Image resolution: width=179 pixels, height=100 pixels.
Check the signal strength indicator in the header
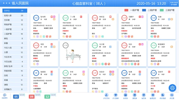point(174,4)
